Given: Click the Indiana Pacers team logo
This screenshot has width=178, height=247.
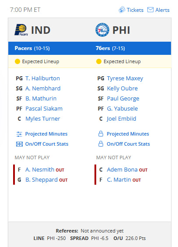Looking at the screenshot, I should click(21, 30).
